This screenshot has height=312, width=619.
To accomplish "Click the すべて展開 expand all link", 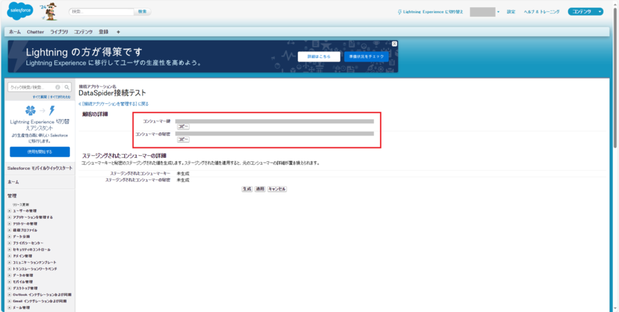I will click(40, 97).
